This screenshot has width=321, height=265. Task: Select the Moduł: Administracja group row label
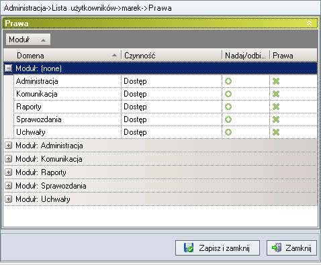49,146
